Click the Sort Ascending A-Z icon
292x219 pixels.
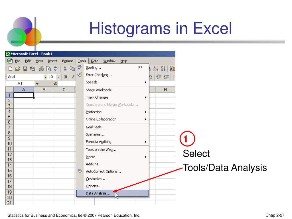pos(155,69)
